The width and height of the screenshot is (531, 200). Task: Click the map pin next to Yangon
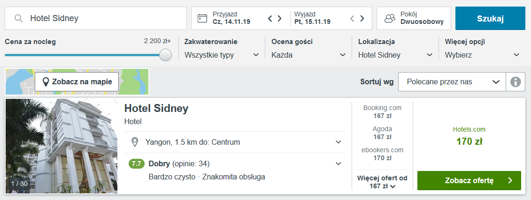pyautogui.click(x=135, y=142)
